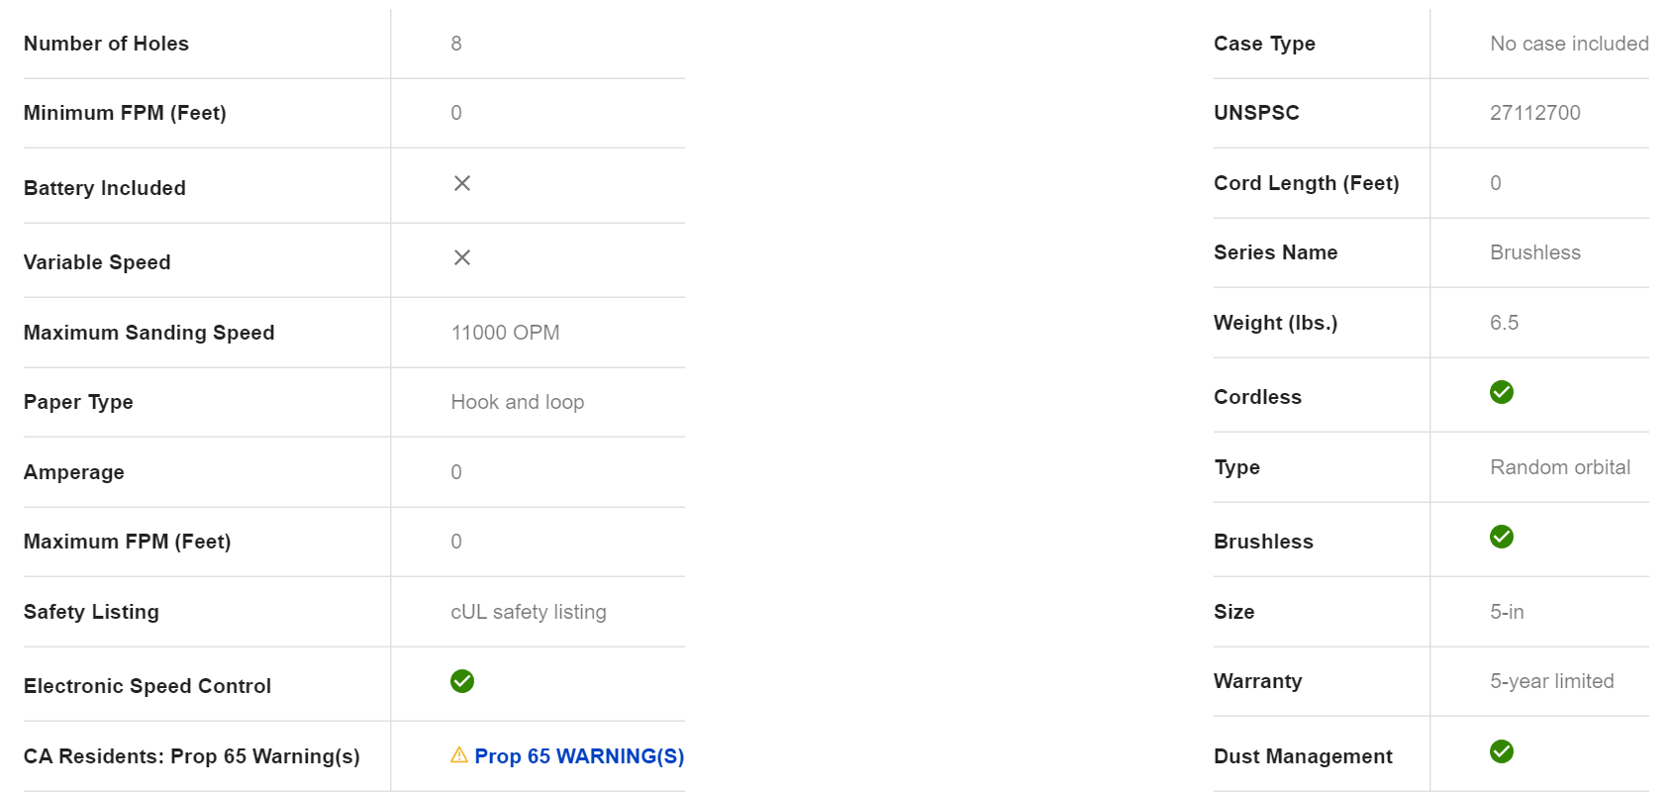This screenshot has height=795, width=1672.
Task: Click the Brushless green checkmark icon
Action: point(1501,537)
